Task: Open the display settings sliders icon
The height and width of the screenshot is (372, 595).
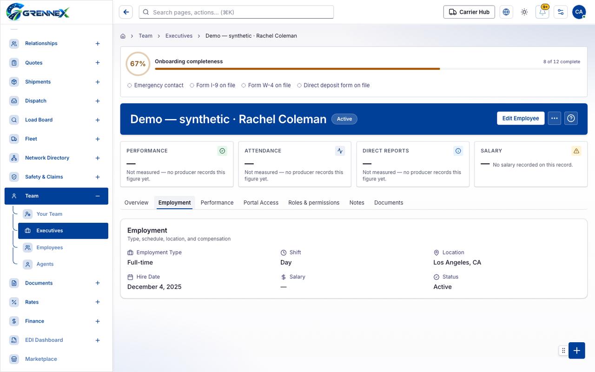Action: pos(561,12)
